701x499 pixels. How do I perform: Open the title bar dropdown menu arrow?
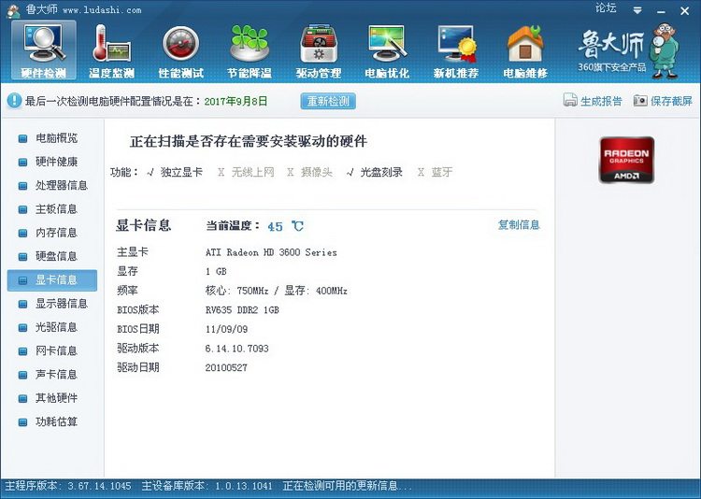pos(637,10)
